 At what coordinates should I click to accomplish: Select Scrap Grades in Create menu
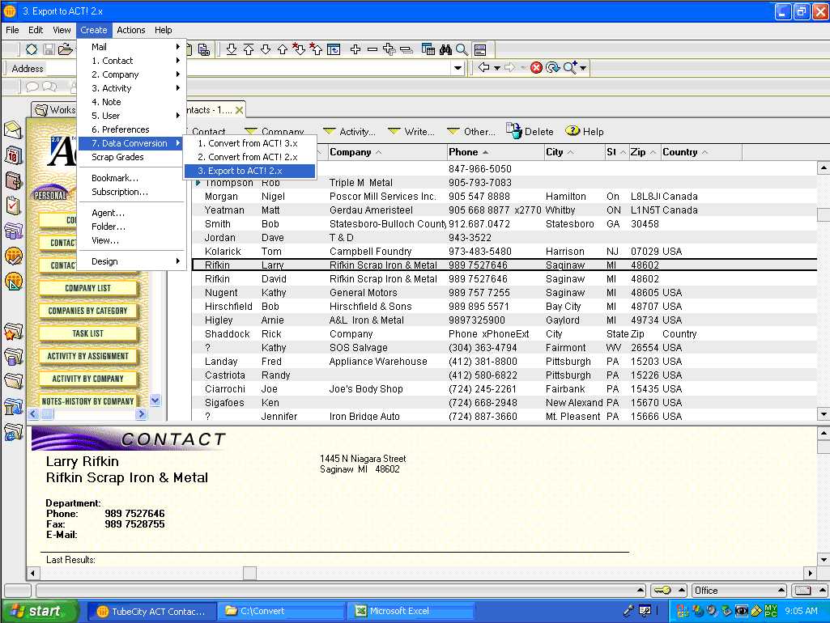132,157
